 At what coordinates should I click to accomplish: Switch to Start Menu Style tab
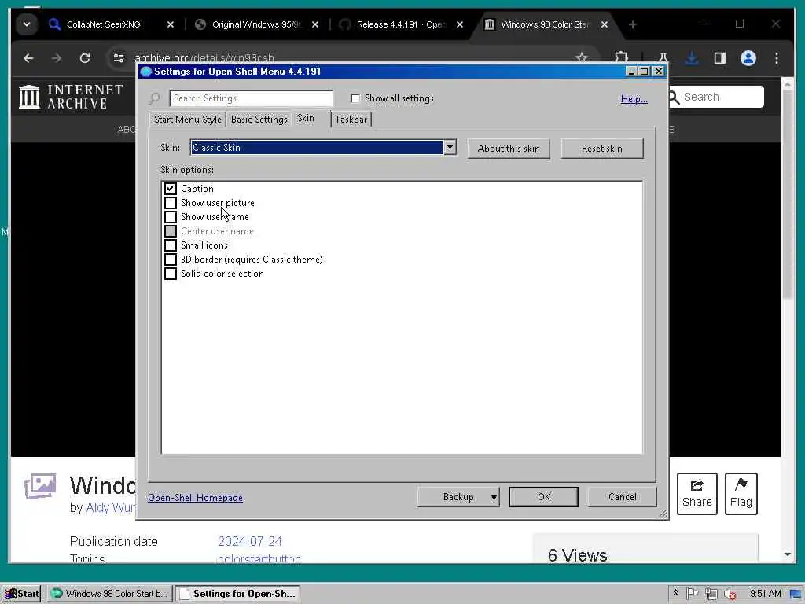[187, 120]
